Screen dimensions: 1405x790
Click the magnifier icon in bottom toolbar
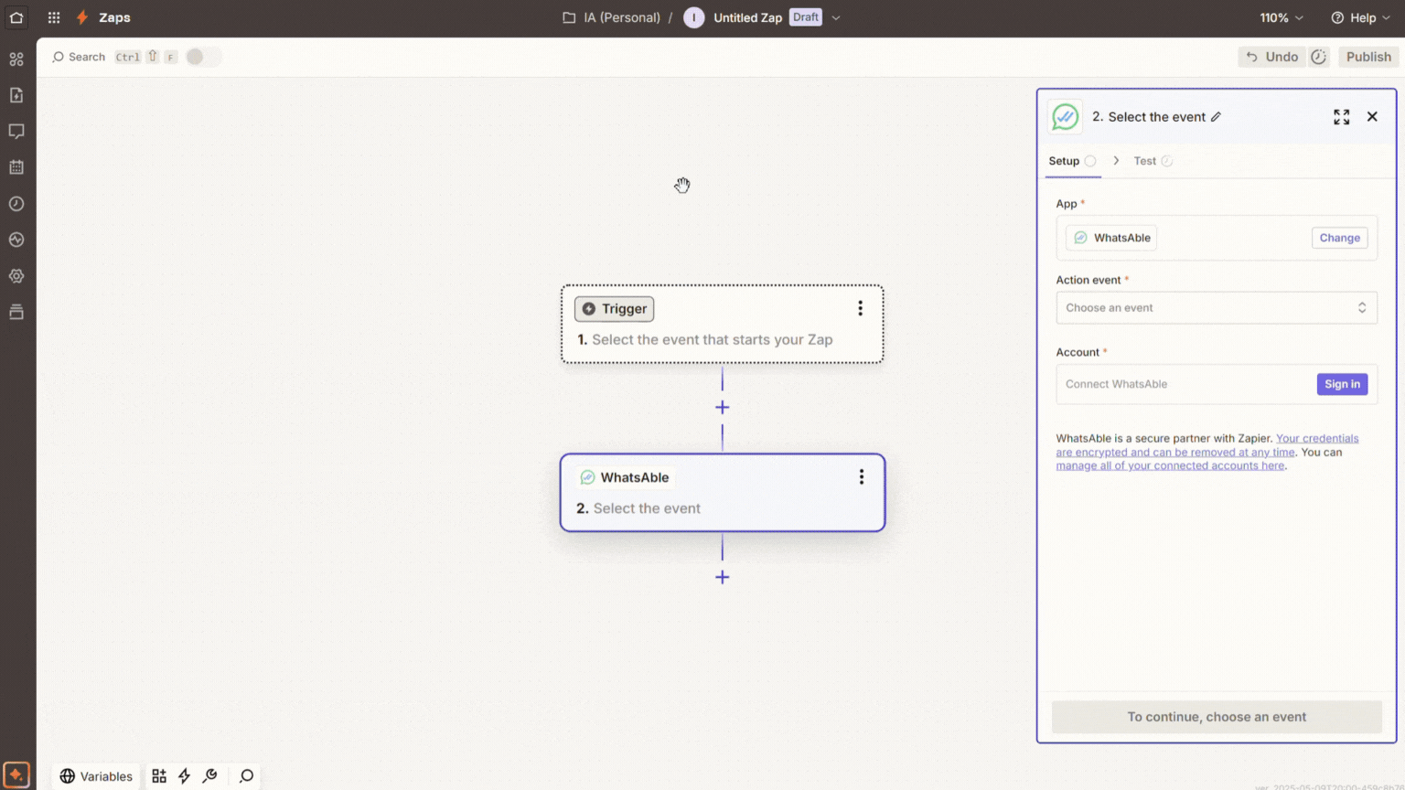click(x=246, y=776)
